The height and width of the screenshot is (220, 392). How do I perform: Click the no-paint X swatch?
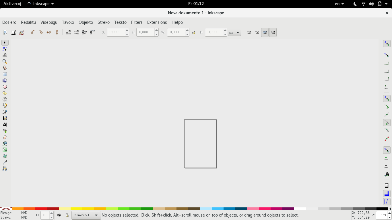click(x=6, y=209)
